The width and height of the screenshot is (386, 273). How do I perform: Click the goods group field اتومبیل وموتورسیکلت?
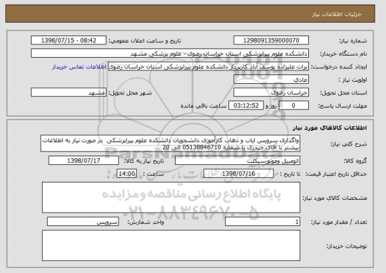point(237,161)
